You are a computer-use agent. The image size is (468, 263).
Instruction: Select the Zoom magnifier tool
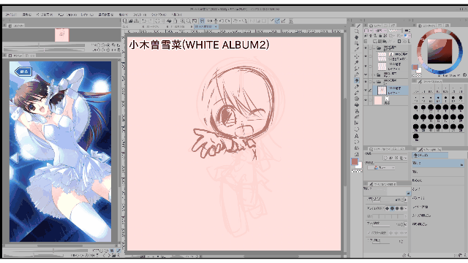[x=357, y=31]
